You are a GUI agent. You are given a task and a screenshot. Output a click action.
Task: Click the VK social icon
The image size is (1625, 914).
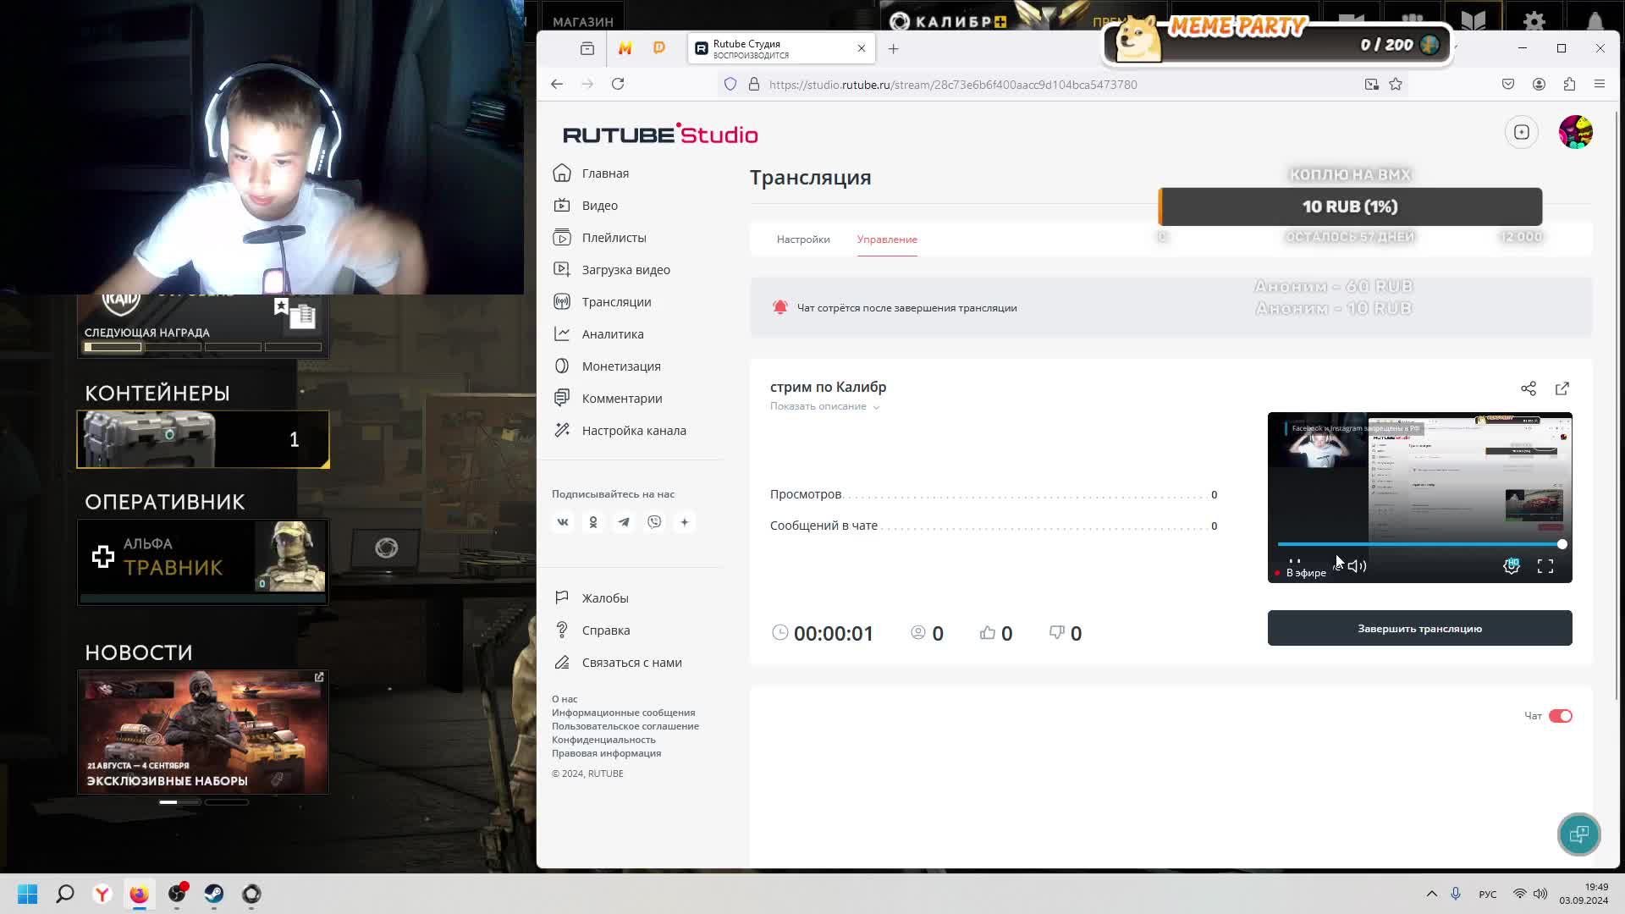pyautogui.click(x=563, y=522)
